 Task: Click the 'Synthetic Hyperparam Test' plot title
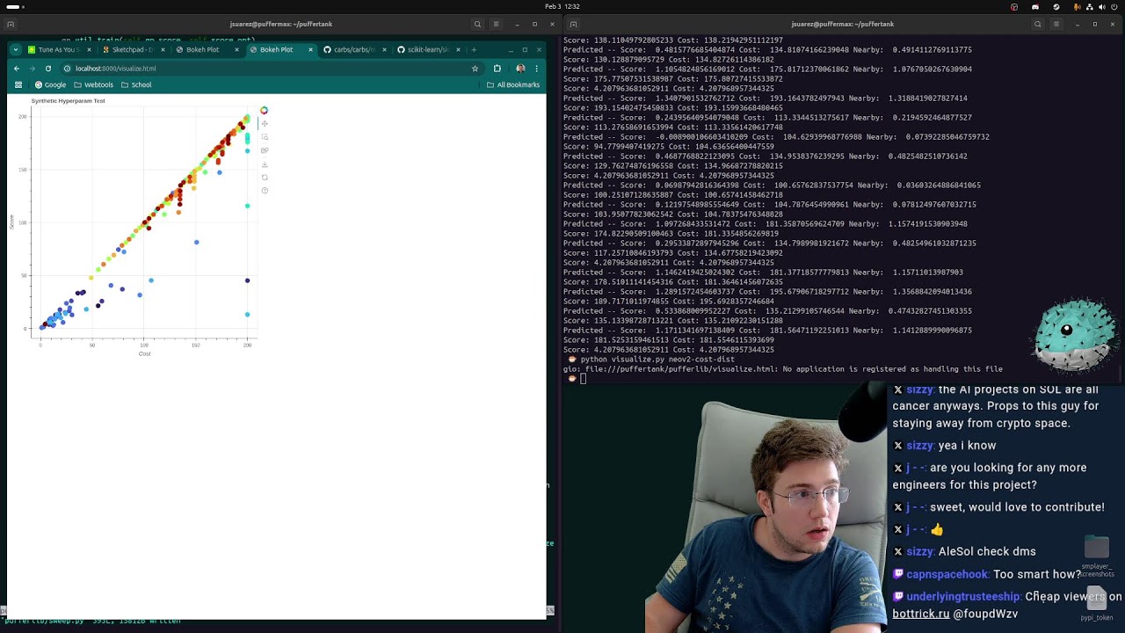[68, 101]
